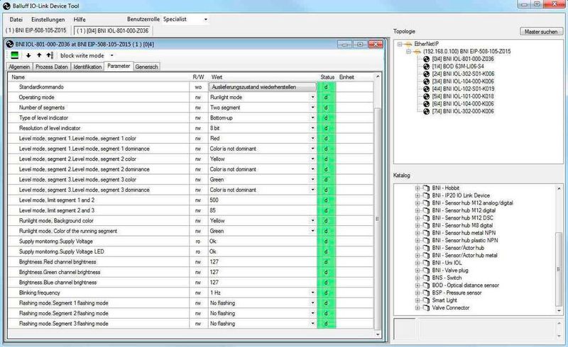The image size is (568, 347).
Task: Select the BNI IOL-102-S01-K019 device icon
Action: (427, 89)
